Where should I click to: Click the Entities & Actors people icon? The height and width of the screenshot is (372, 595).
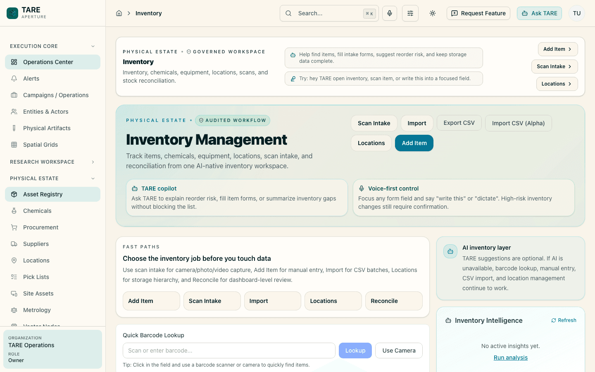(14, 112)
